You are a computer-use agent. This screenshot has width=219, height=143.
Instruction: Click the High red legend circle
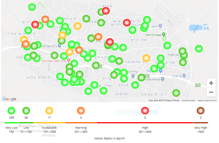pyautogui.click(x=145, y=110)
